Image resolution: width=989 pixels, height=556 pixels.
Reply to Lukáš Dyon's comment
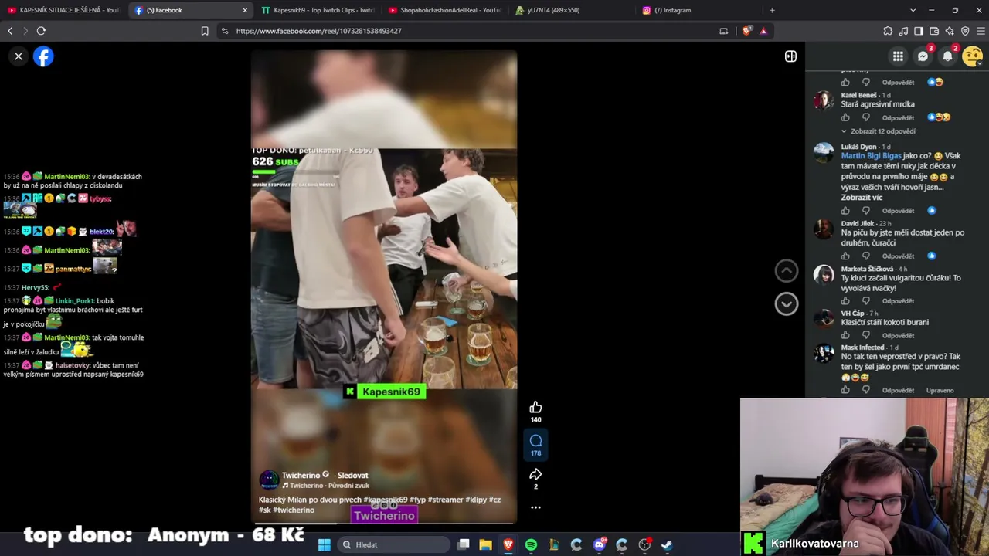tap(898, 211)
